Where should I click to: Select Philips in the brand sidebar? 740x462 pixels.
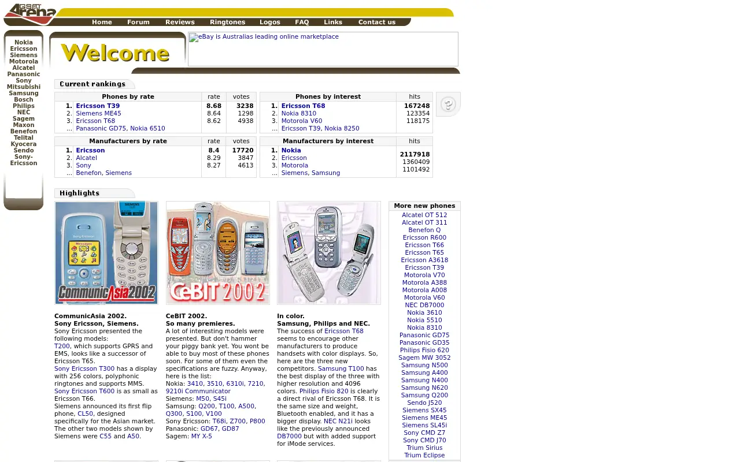tap(24, 106)
